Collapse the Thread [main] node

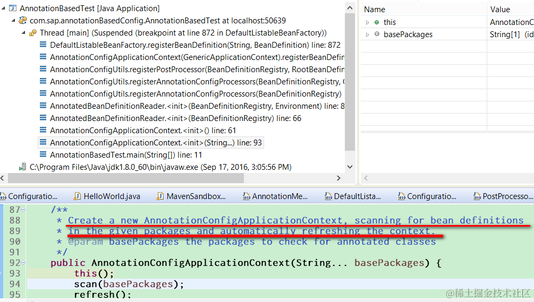[23, 33]
